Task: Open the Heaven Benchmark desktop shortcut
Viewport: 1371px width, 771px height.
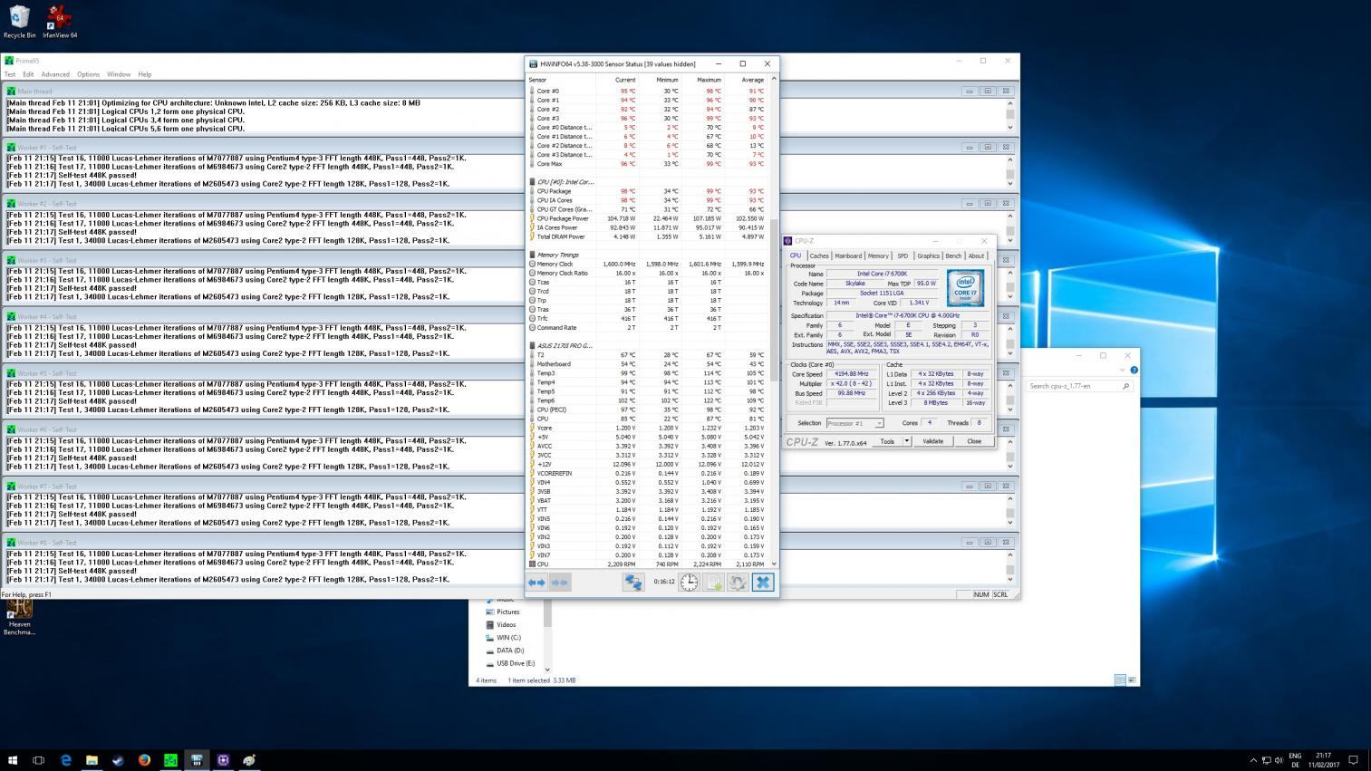Action: (19, 618)
